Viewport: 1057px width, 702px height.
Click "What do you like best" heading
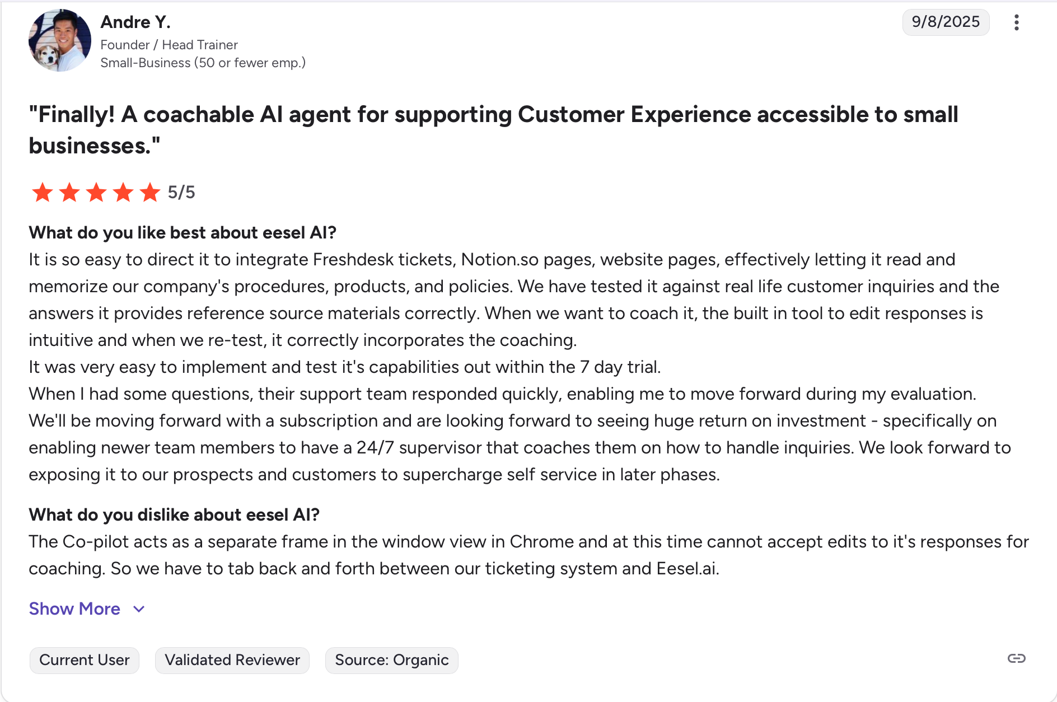[183, 232]
